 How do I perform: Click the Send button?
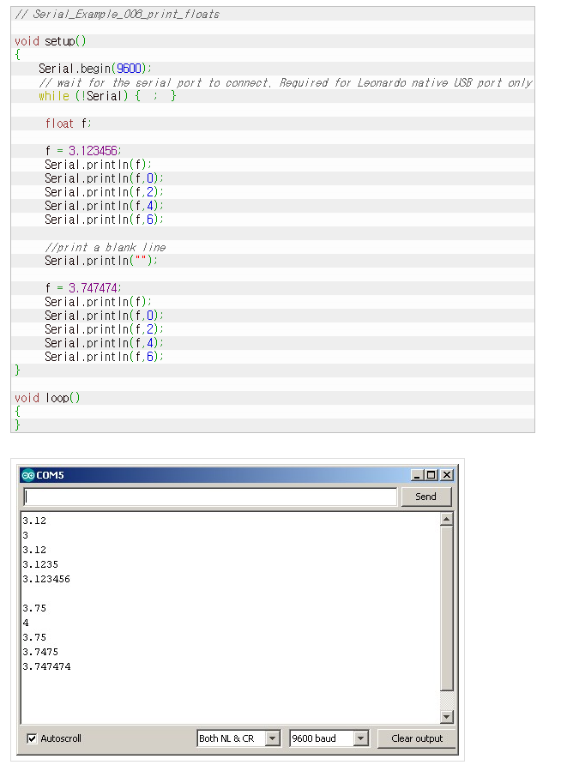426,497
